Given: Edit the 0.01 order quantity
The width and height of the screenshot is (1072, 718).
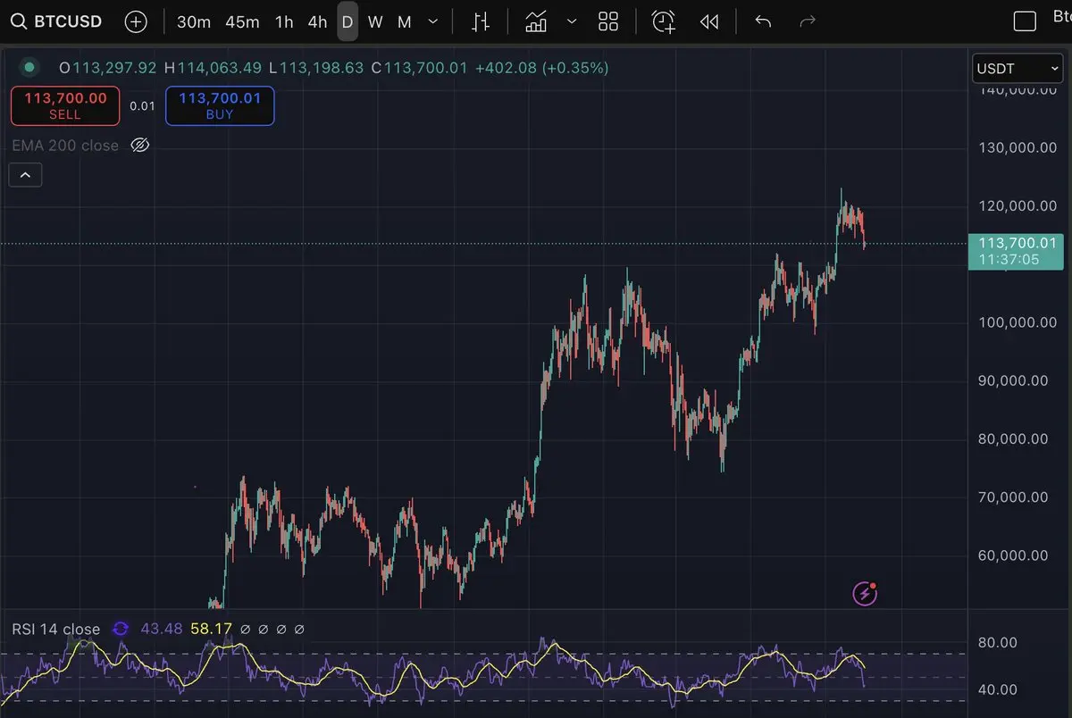Looking at the screenshot, I should pos(142,105).
